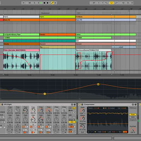This screenshot has height=141, width=141.
Task: Click the plus session record button
Action: pos(55,3)
